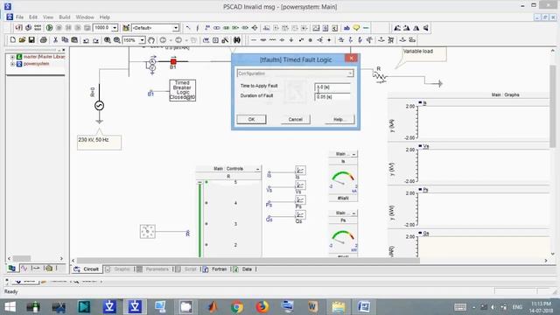
Task: Open MATLAB from the taskbar
Action: 212,307
